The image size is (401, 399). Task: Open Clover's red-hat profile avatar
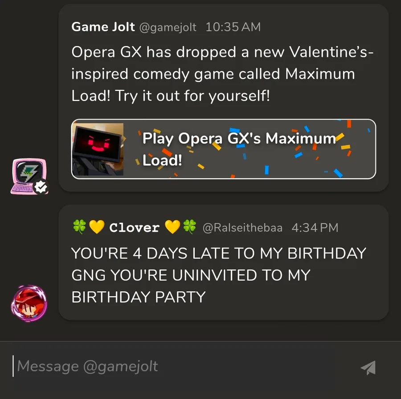[x=29, y=304]
